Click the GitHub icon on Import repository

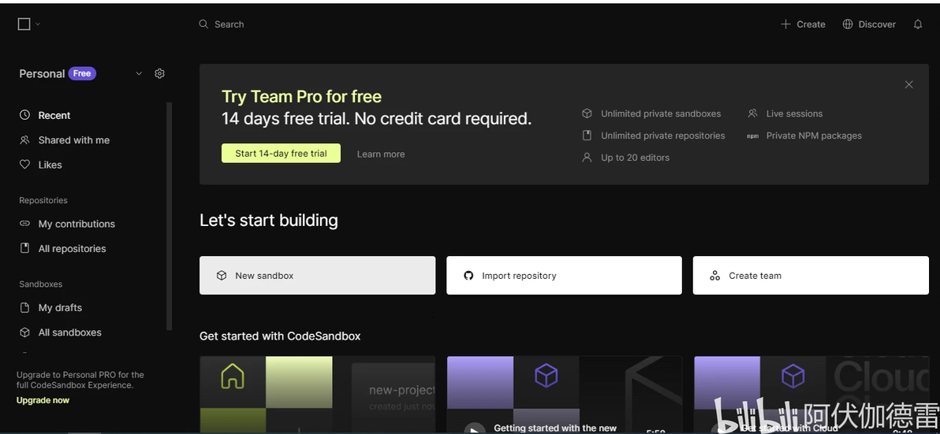[x=468, y=276]
